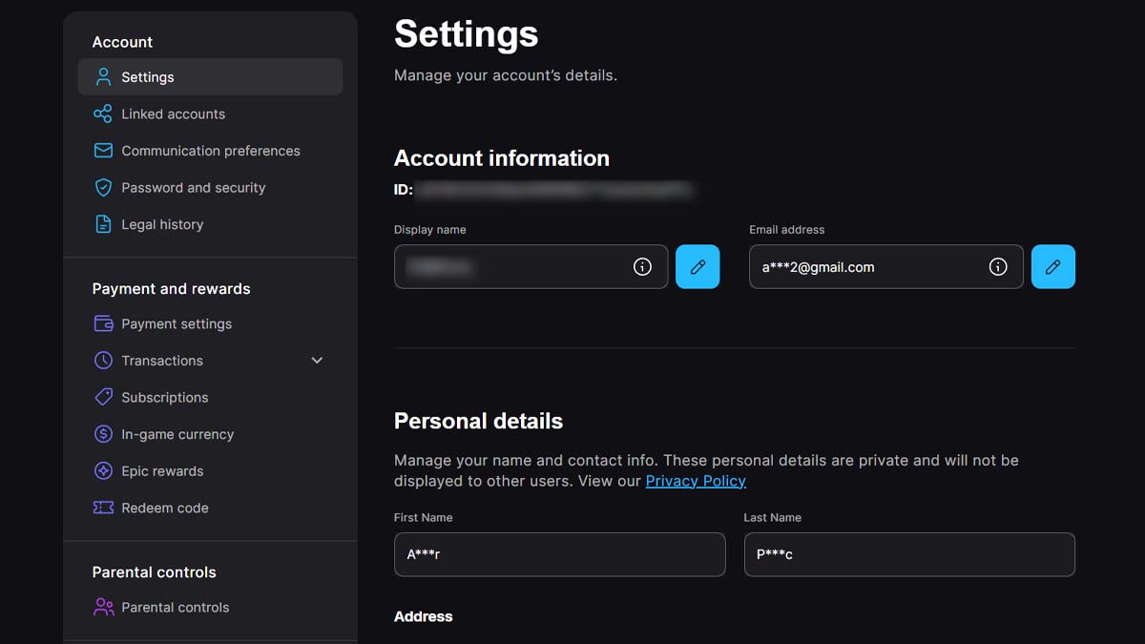This screenshot has height=644, width=1145.
Task: Click the Account section header in sidebar
Action: click(x=122, y=42)
